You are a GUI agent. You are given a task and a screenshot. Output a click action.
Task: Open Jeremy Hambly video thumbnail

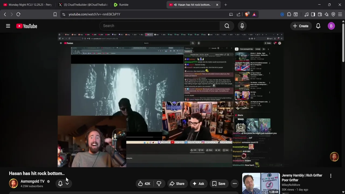click(261, 183)
